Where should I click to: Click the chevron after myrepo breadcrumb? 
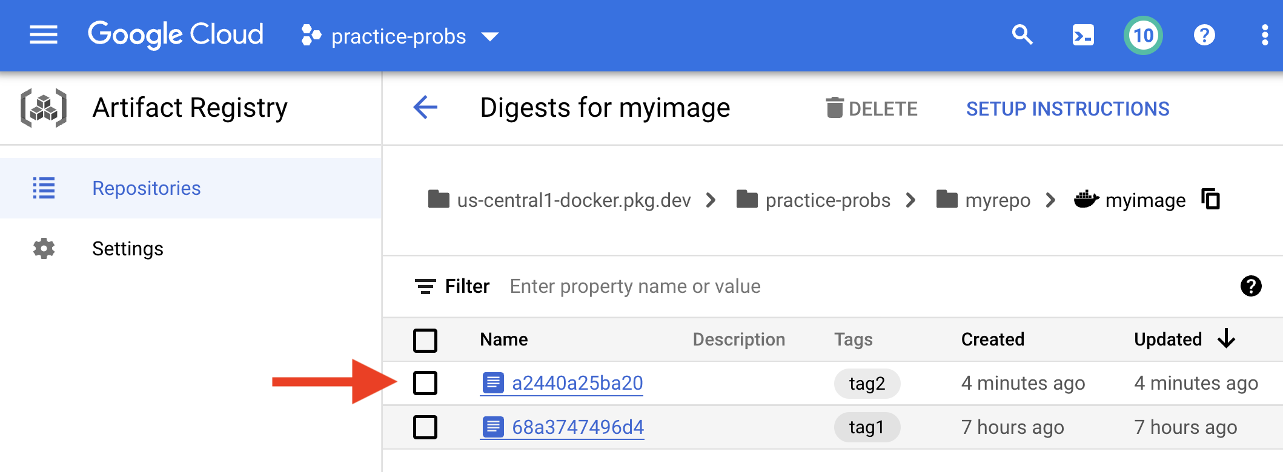[x=1051, y=200]
